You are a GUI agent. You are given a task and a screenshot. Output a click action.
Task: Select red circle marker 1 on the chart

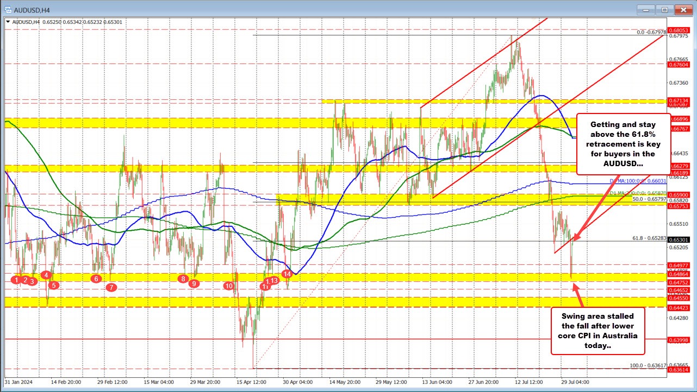pyautogui.click(x=16, y=280)
